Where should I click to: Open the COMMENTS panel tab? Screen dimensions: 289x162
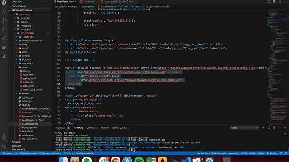tap(92, 128)
